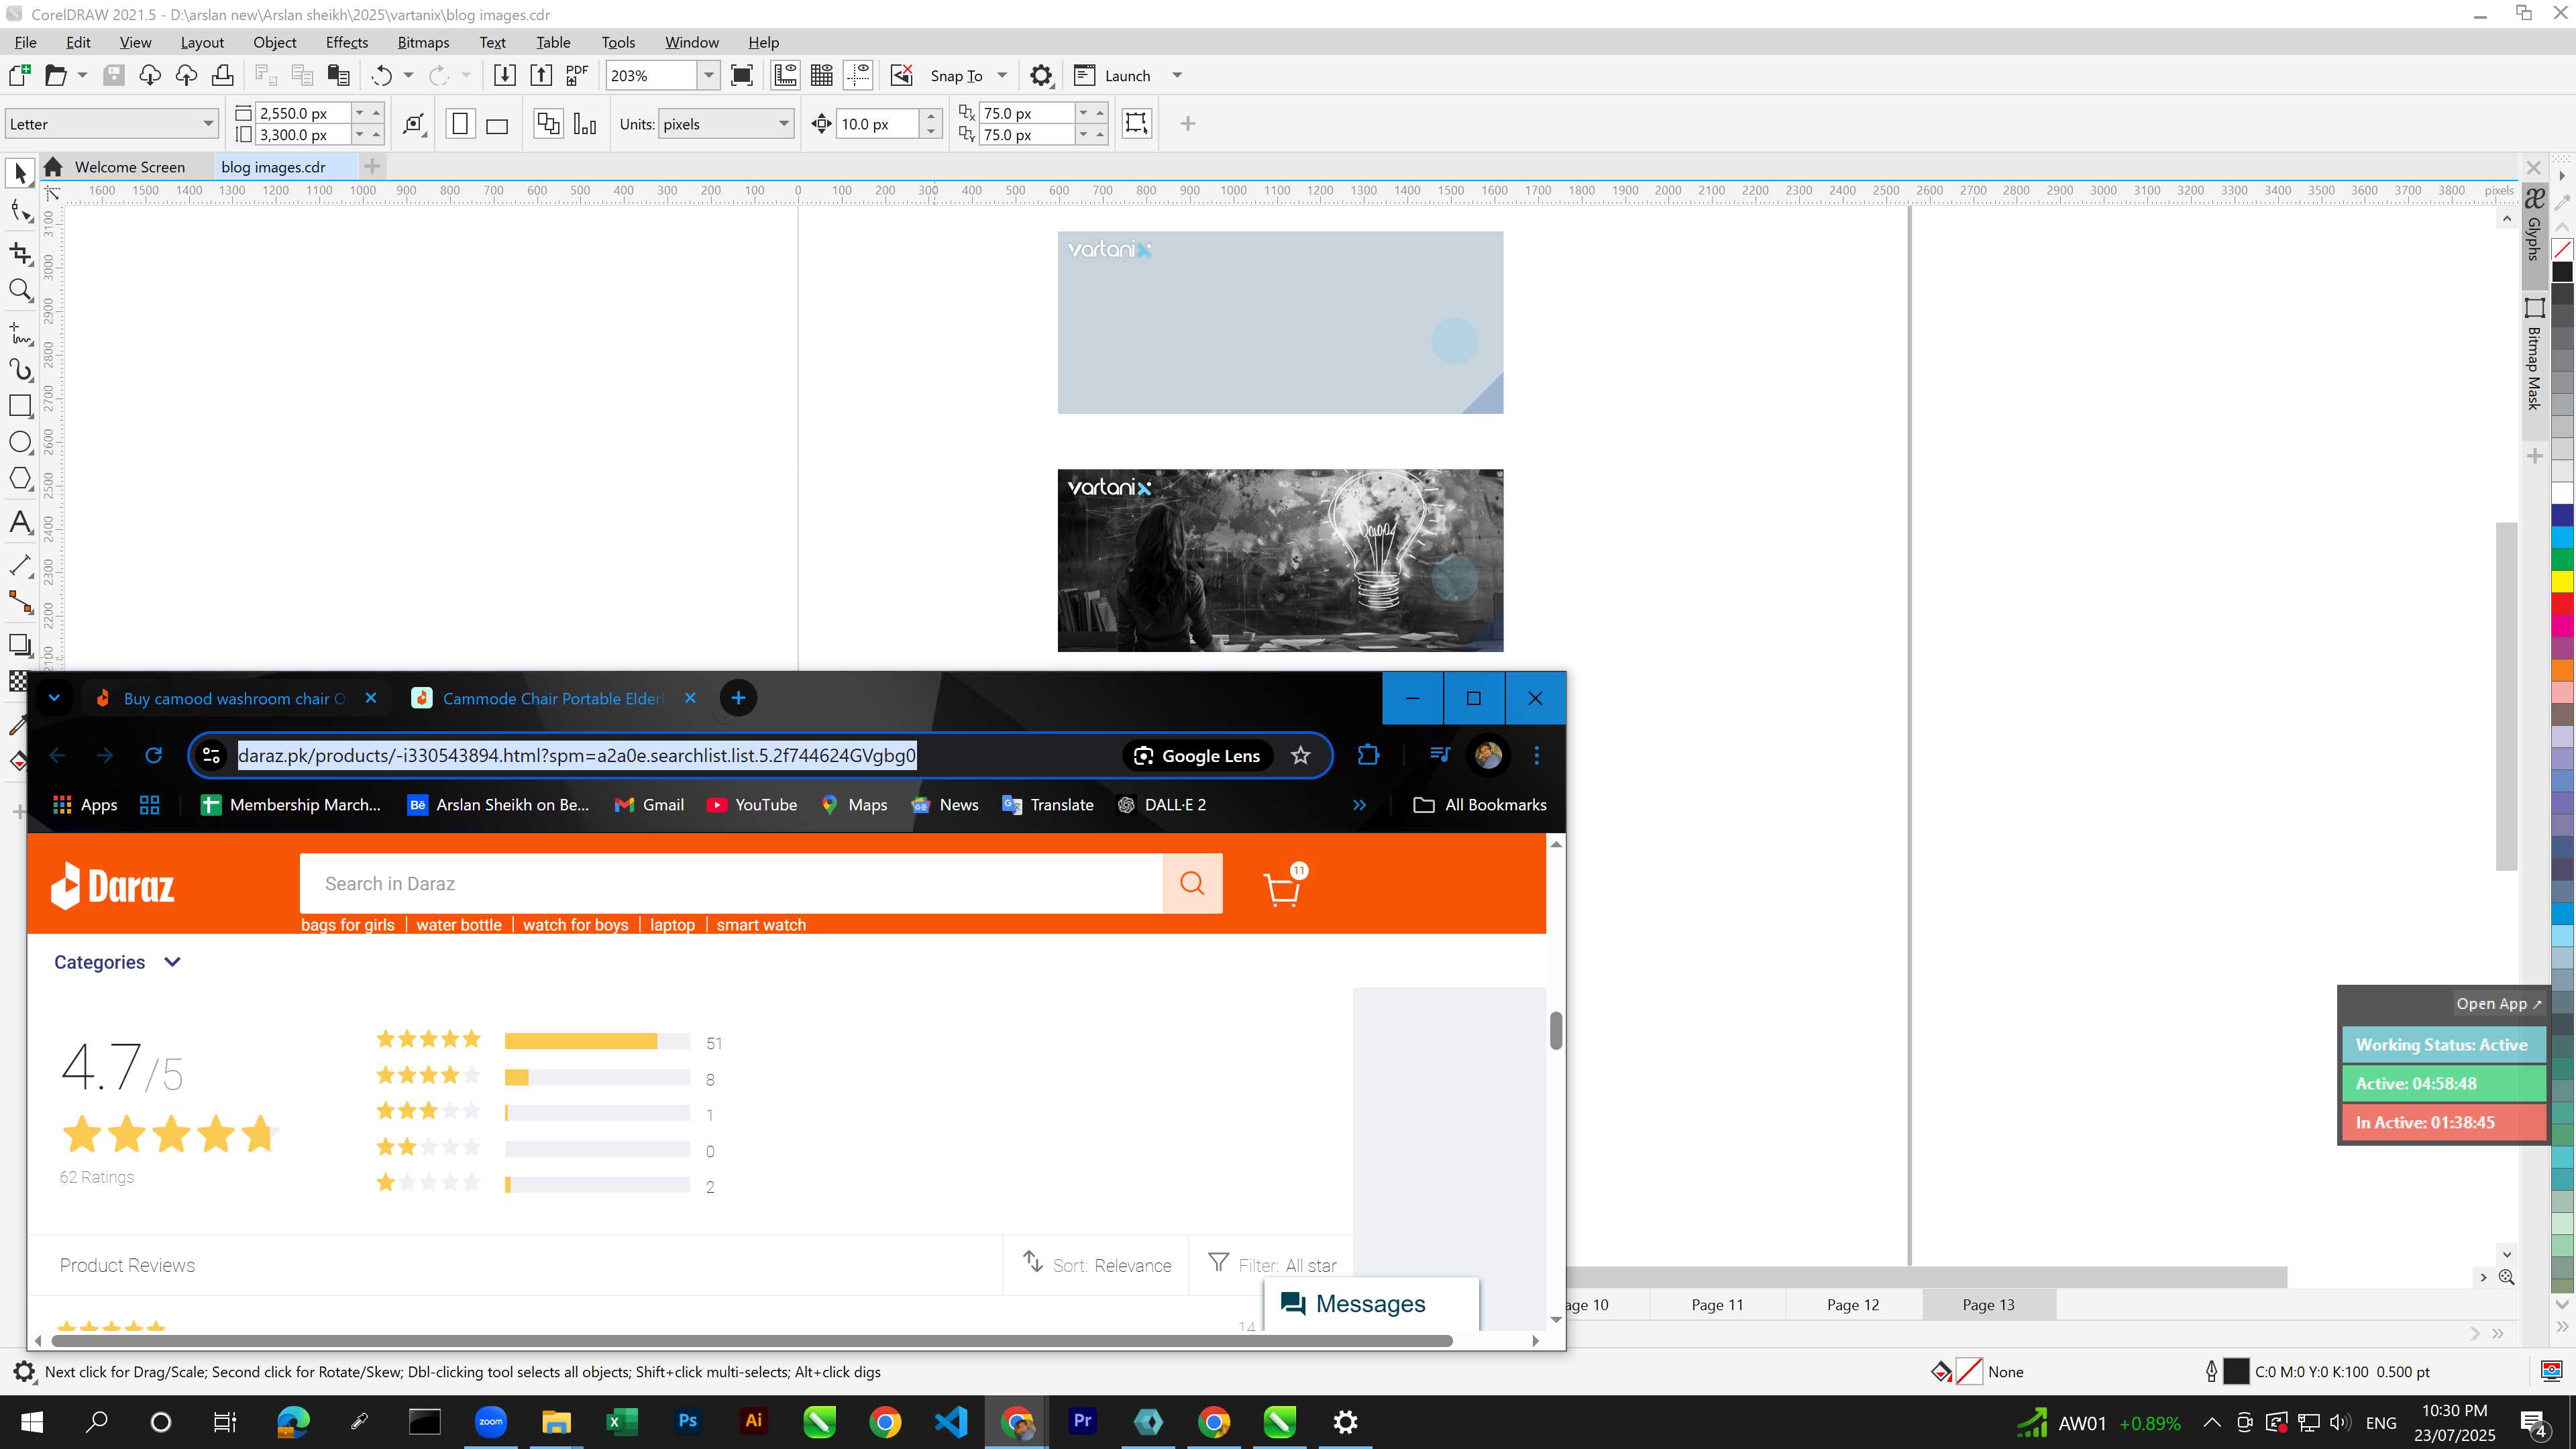Click the Import icon

pos(505,75)
